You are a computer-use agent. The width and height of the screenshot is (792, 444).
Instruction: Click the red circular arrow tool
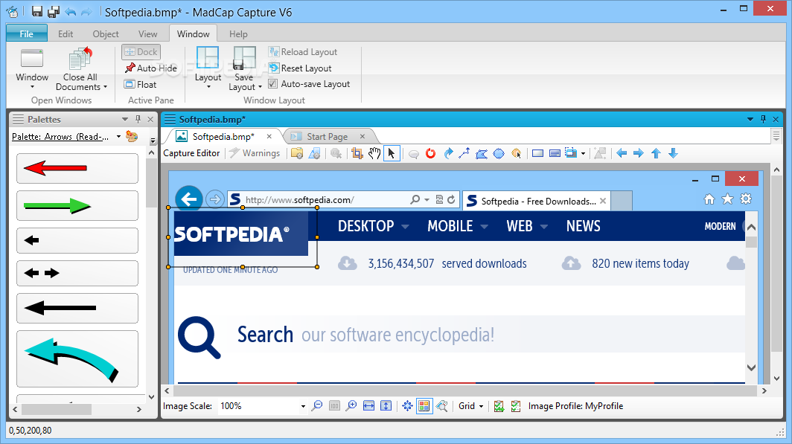click(430, 153)
